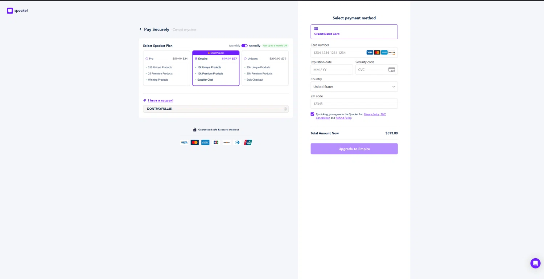Viewport: 544px width, 279px height.
Task: Click the JCB card logo
Action: (216, 142)
